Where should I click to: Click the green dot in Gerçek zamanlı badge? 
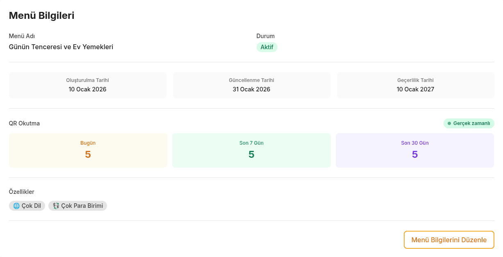pyautogui.click(x=449, y=123)
